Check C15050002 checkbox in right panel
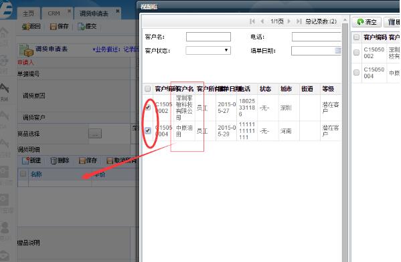Screen dimensions: 401x262 click(356, 53)
